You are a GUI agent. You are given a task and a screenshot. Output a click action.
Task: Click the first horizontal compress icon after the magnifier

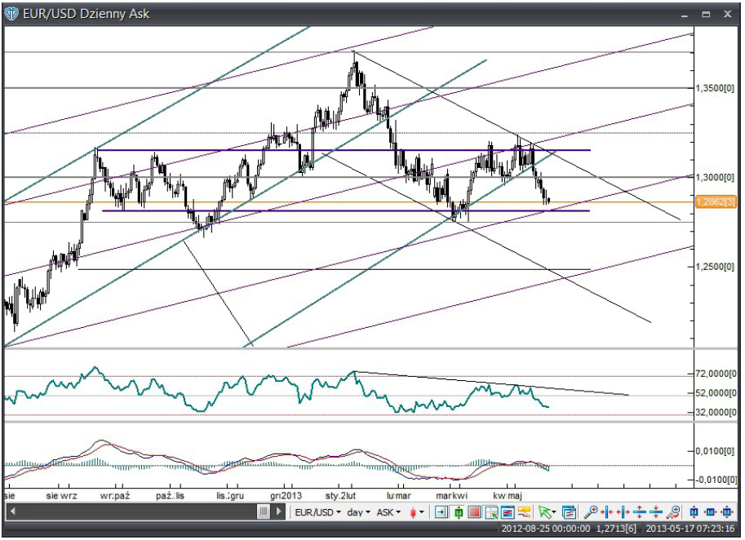click(607, 512)
